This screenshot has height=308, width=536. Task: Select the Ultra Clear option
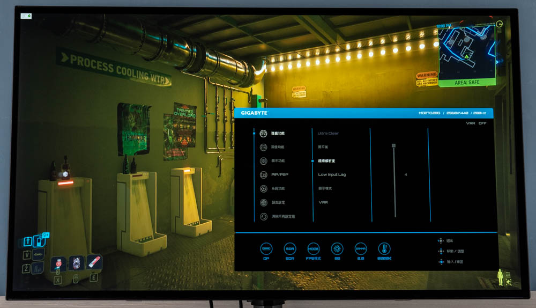coord(328,133)
